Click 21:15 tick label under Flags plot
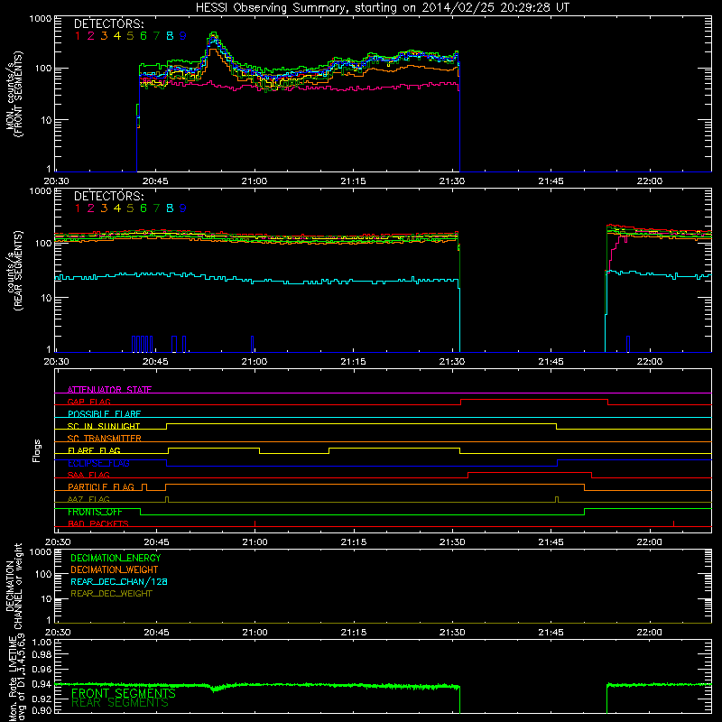Viewport: 722px width, 722px height. [x=354, y=542]
